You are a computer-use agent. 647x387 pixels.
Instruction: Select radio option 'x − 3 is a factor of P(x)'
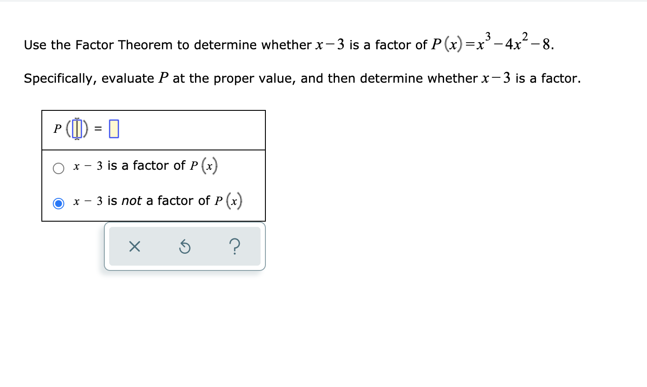click(x=58, y=168)
